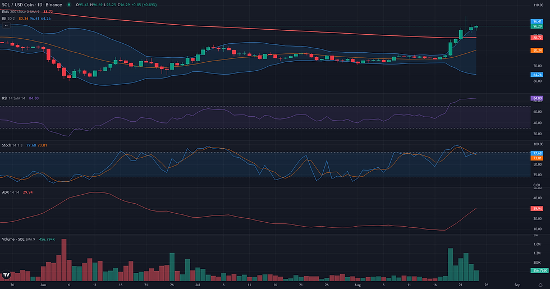Select the BB 20 2 indicator legend

pos(8,19)
